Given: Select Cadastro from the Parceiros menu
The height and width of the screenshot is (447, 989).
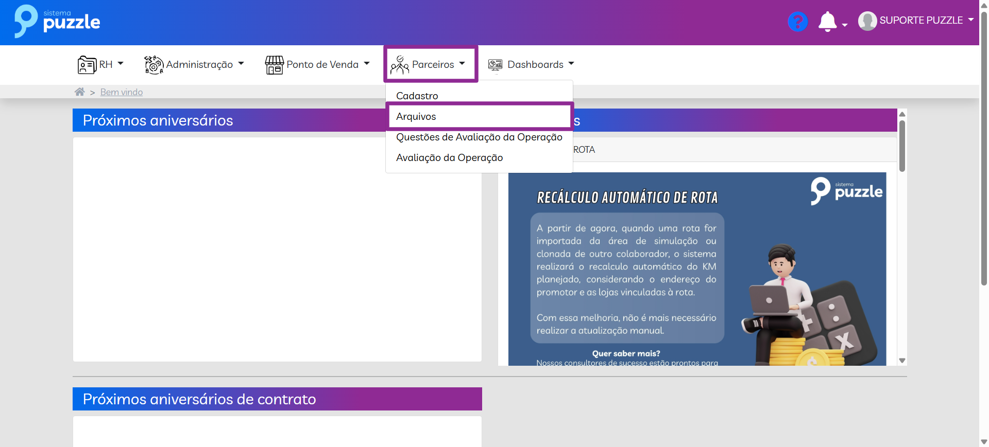Looking at the screenshot, I should click(417, 96).
